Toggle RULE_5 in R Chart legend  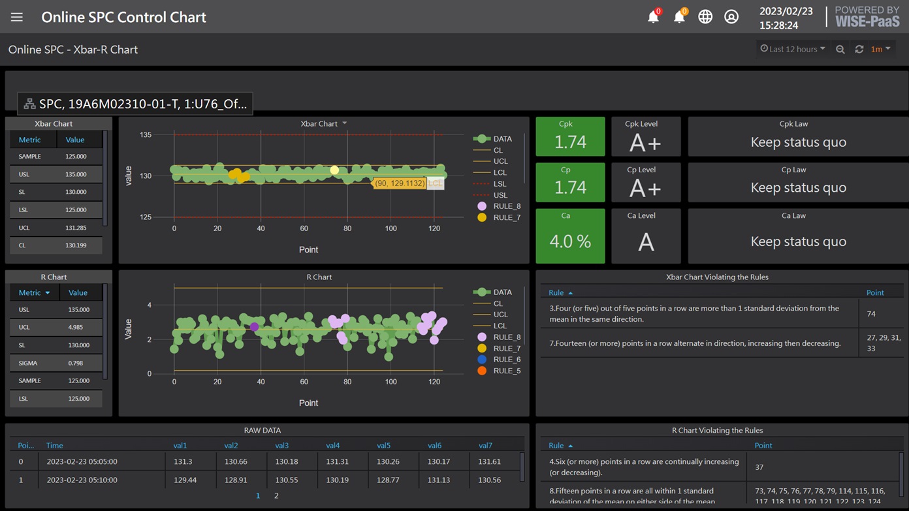(498, 371)
